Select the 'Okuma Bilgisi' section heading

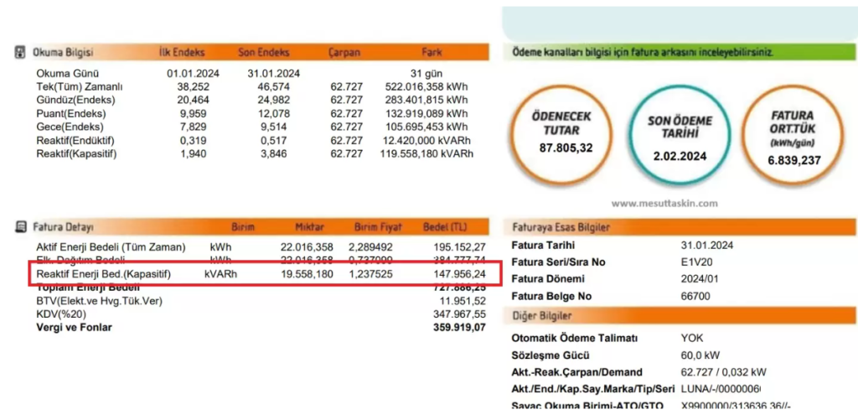click(63, 53)
